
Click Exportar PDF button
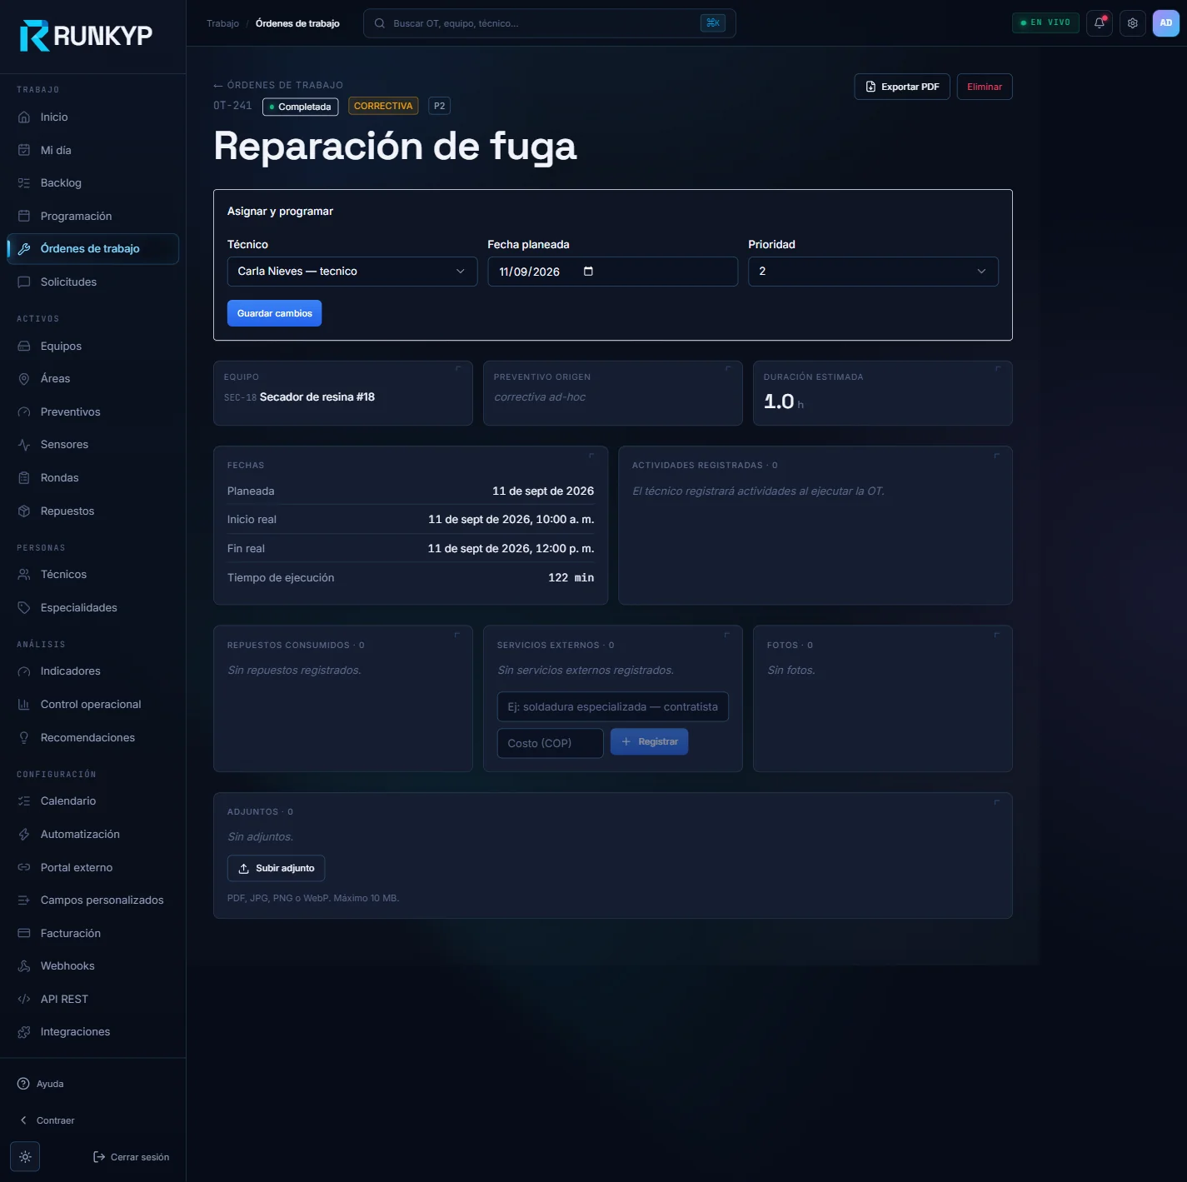pyautogui.click(x=902, y=87)
